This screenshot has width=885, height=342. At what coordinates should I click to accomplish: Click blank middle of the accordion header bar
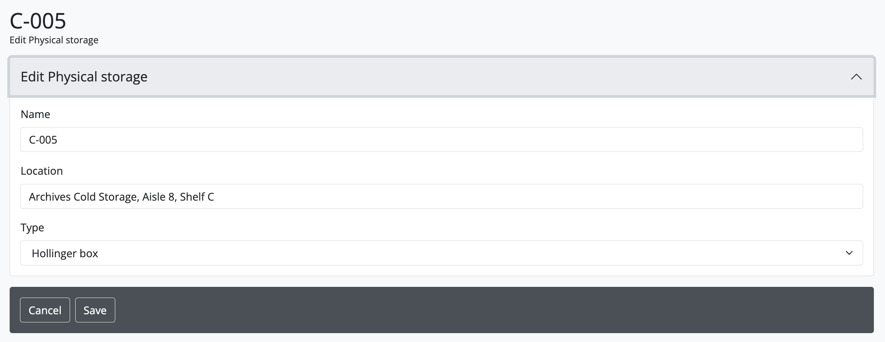point(482,77)
